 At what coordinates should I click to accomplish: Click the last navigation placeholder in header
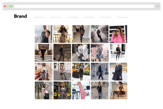(x=122, y=17)
